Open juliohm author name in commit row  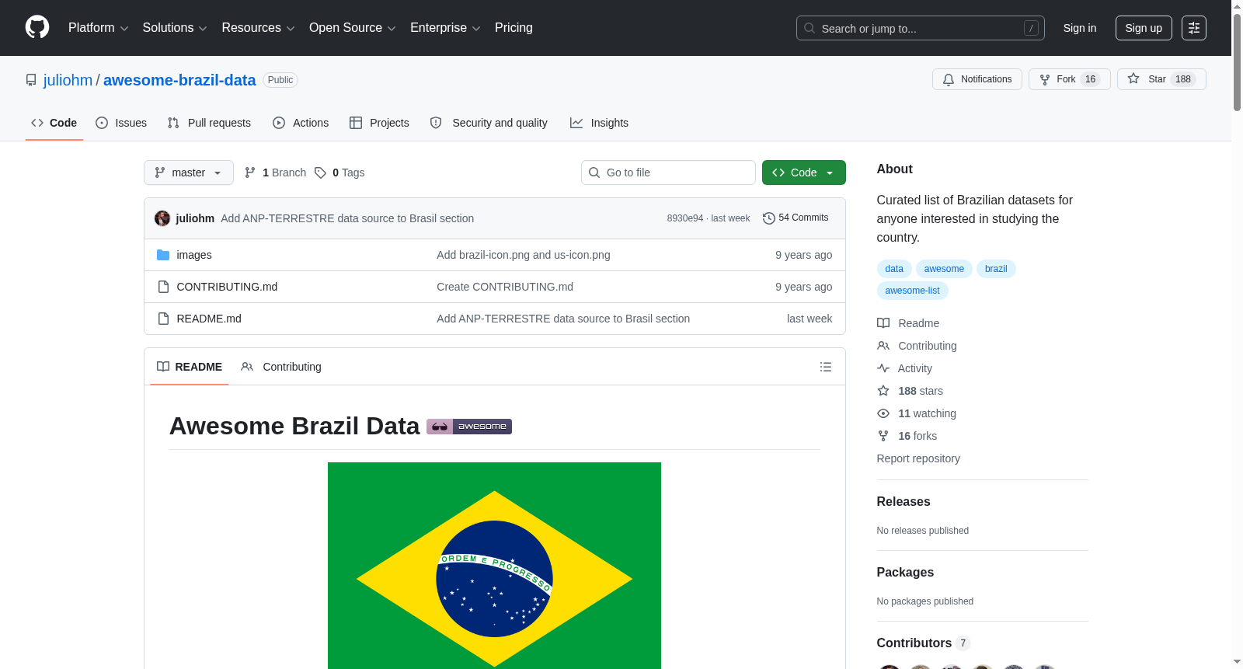click(x=195, y=218)
